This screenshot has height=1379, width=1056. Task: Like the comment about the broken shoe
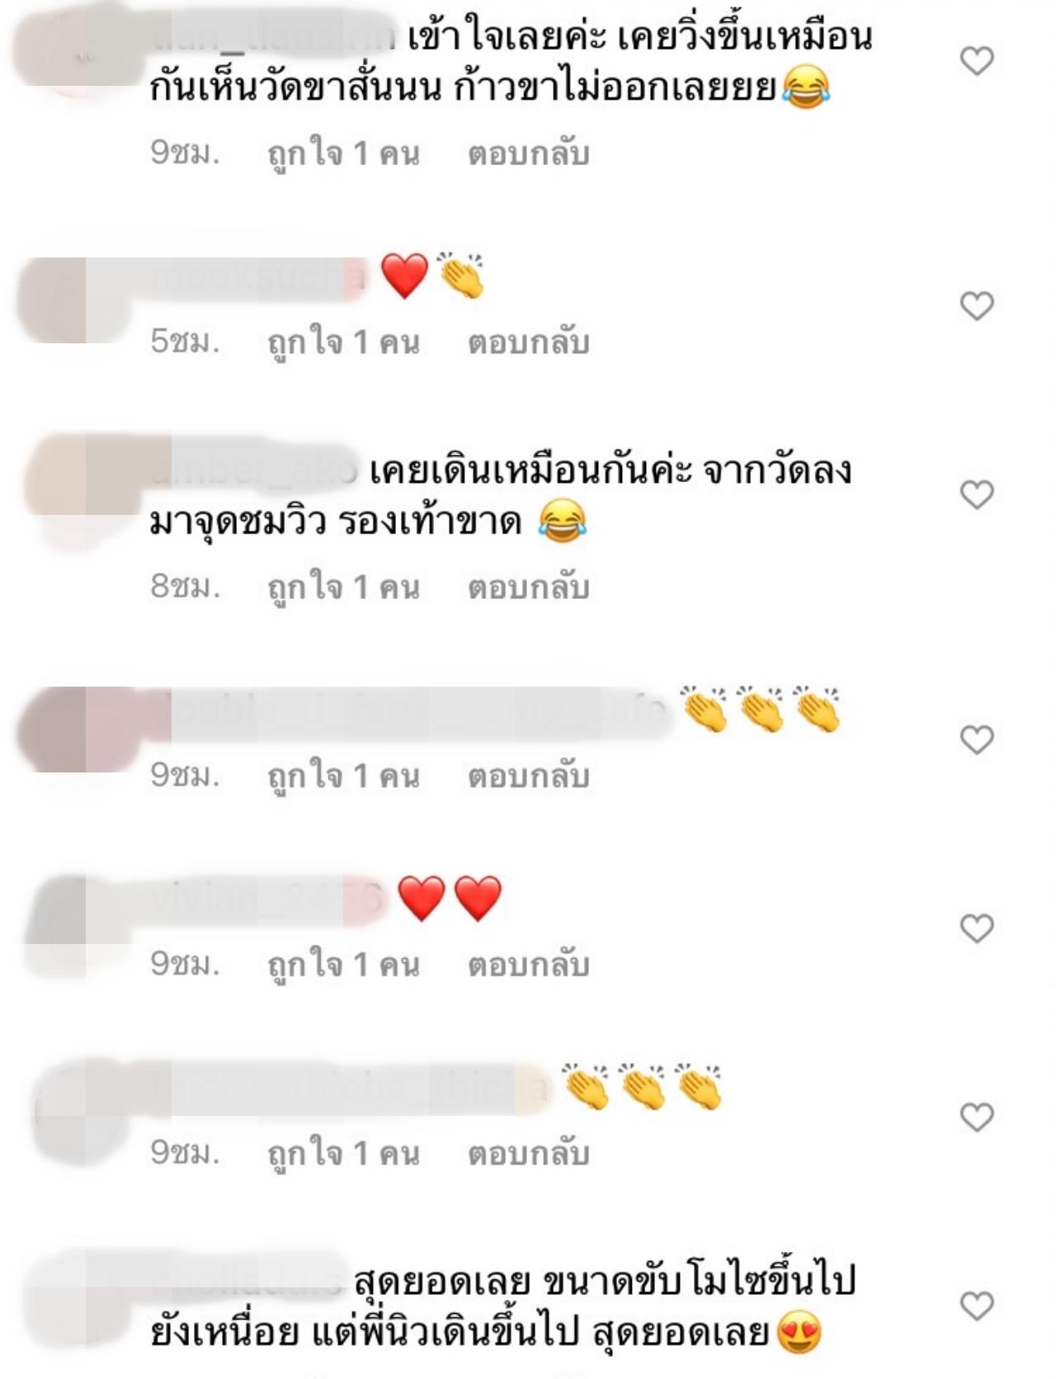[x=977, y=494]
